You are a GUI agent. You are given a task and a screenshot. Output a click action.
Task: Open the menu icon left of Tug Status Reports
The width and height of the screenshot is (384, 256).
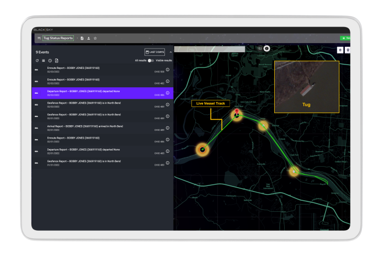[x=39, y=38]
